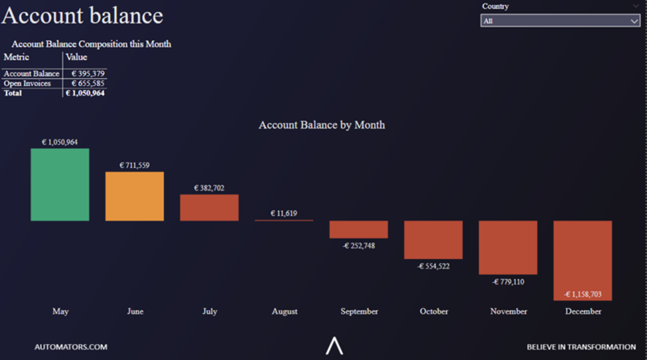
Task: Select the green May bar
Action: pyautogui.click(x=60, y=185)
